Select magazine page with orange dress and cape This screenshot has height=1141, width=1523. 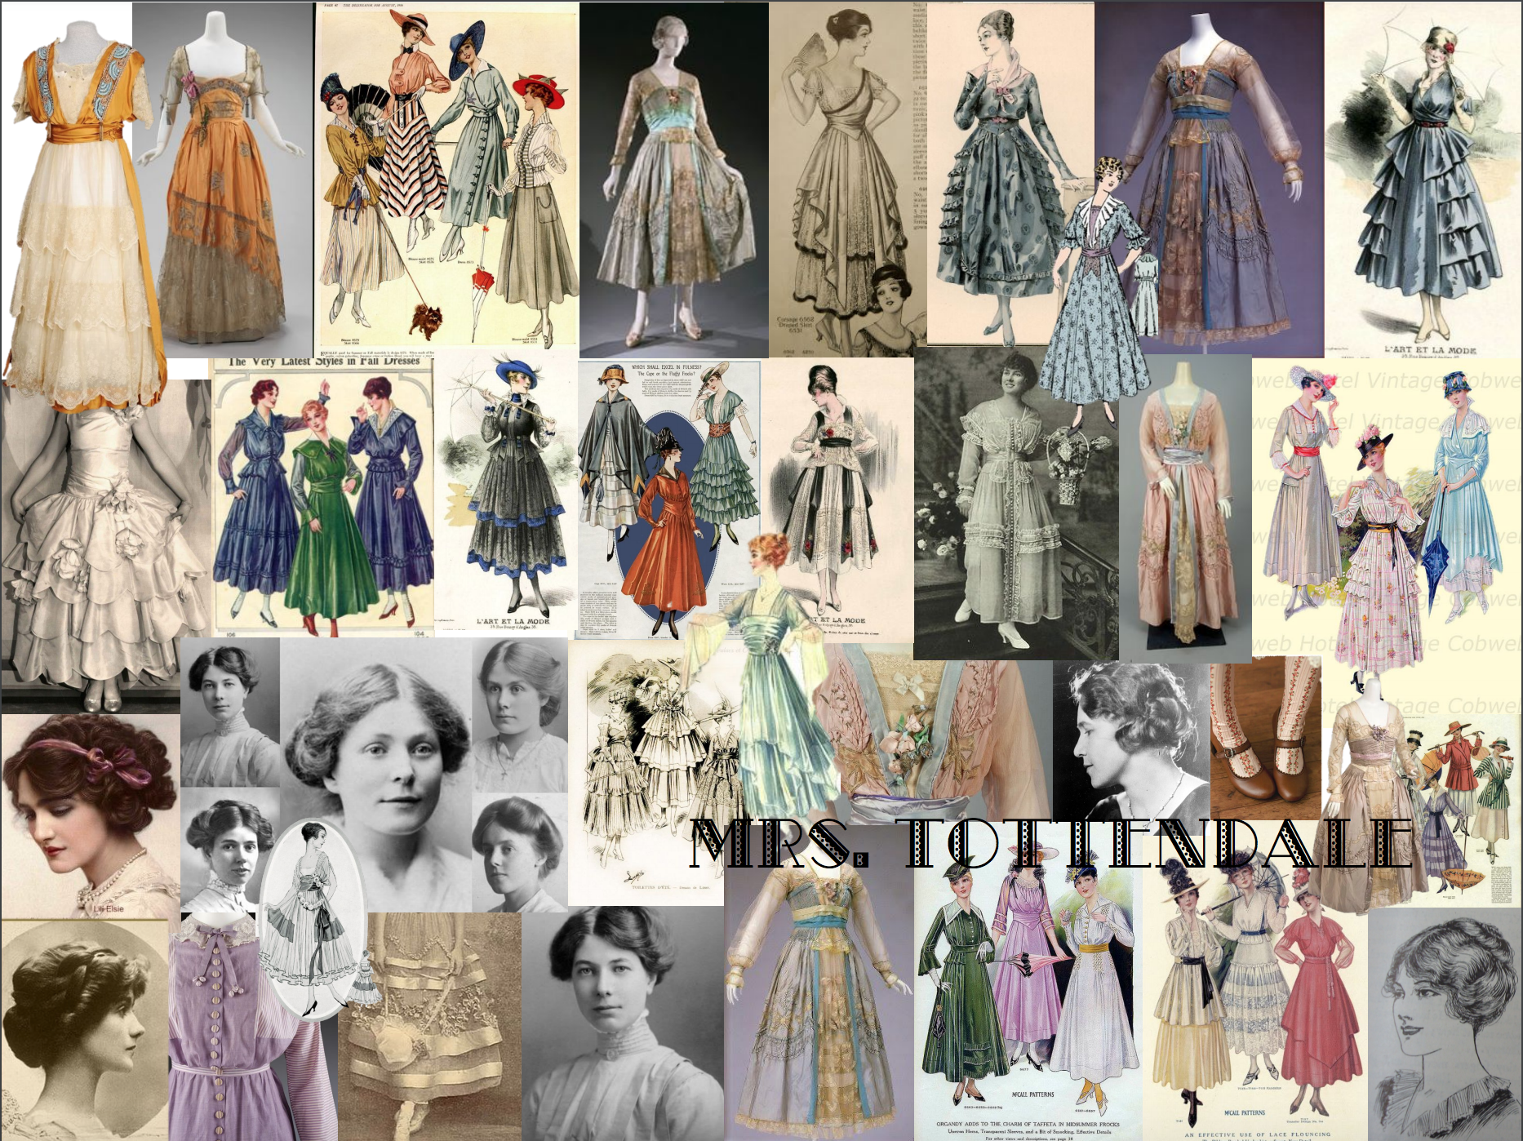click(x=669, y=499)
